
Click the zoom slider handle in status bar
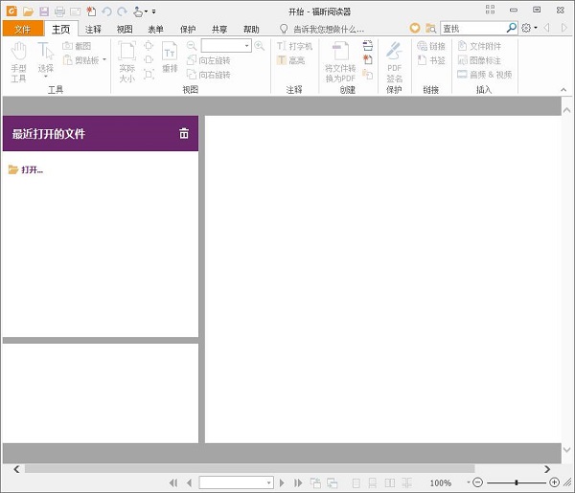click(x=517, y=482)
